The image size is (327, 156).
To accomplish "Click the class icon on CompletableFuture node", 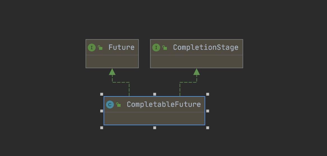I will coord(110,104).
